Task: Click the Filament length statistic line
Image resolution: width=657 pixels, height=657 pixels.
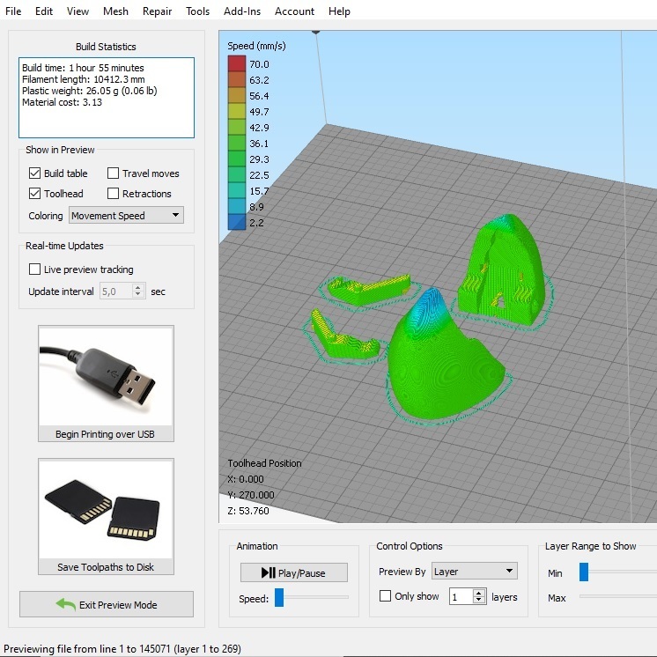Action: pyautogui.click(x=84, y=79)
